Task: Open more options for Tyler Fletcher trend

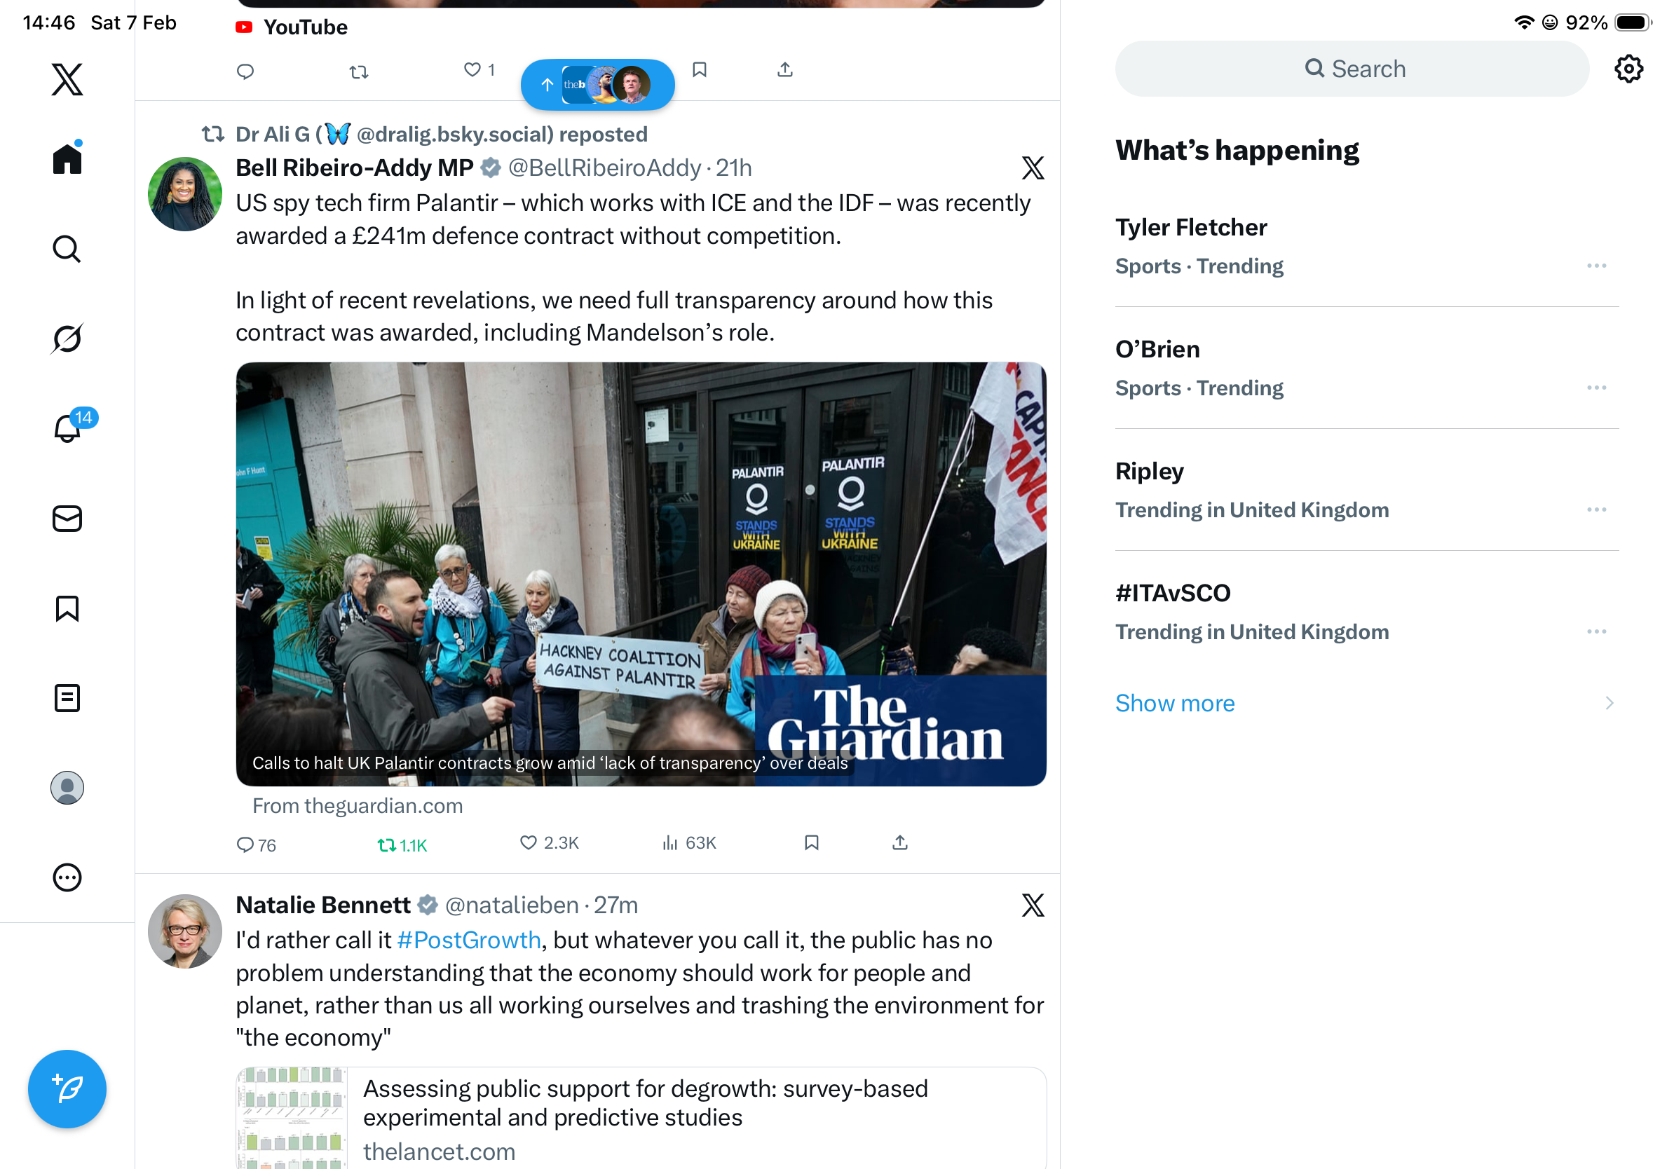Action: click(x=1596, y=266)
